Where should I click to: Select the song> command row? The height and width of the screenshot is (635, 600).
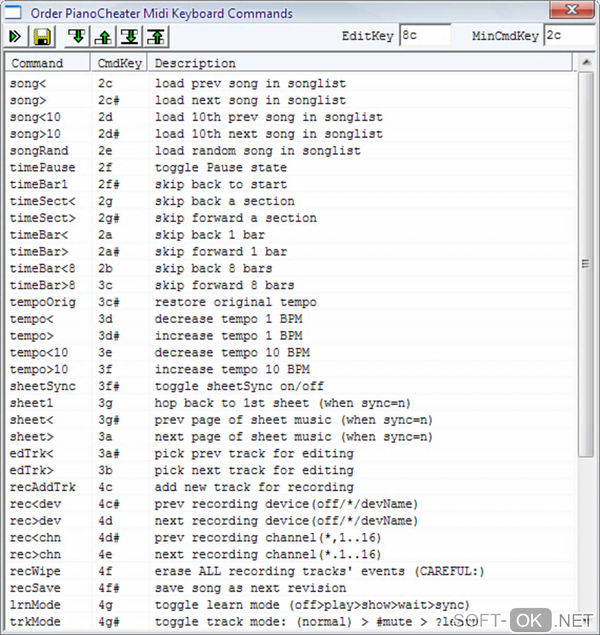[x=291, y=100]
